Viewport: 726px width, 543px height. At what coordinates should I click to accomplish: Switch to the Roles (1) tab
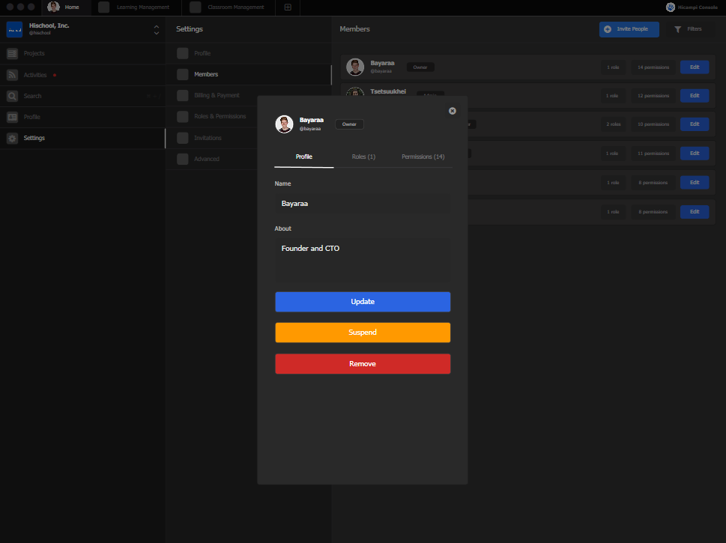click(x=363, y=157)
